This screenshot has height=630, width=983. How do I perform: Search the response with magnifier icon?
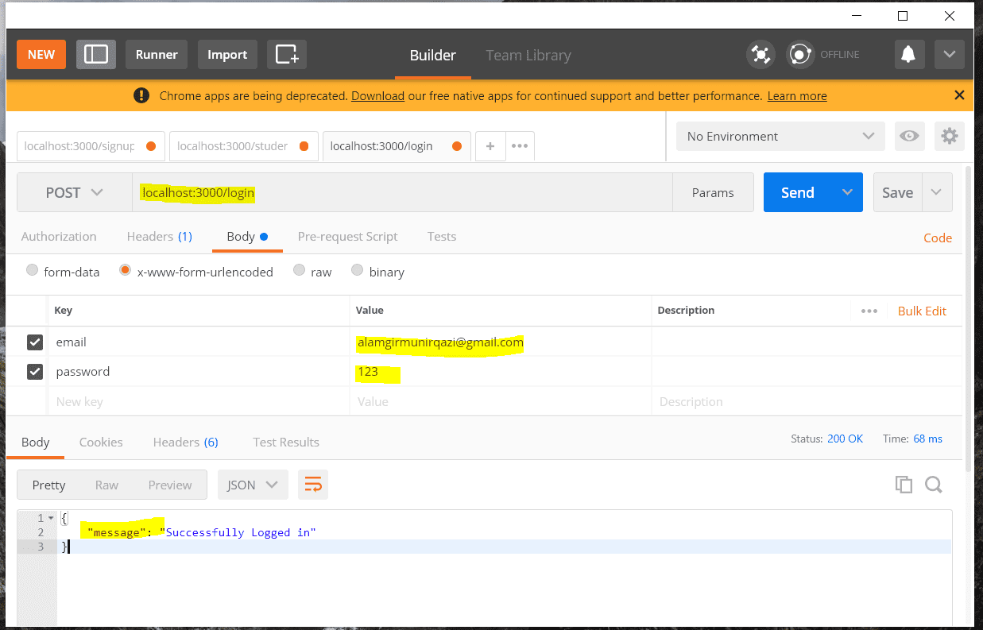[934, 485]
